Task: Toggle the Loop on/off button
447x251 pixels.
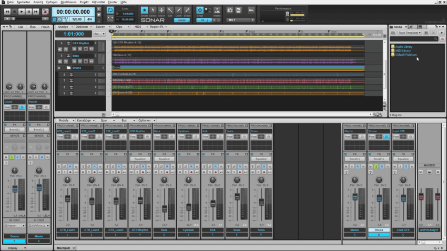Action: click(x=110, y=11)
